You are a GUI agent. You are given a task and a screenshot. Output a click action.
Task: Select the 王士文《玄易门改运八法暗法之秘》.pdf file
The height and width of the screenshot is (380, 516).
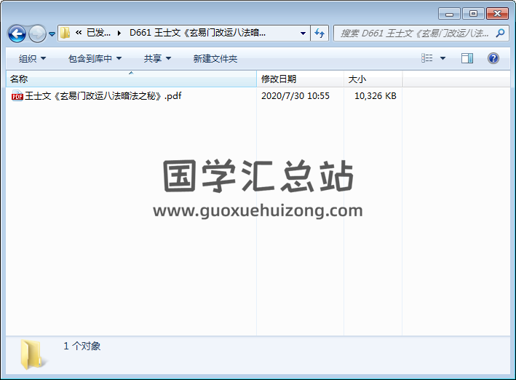click(x=103, y=96)
